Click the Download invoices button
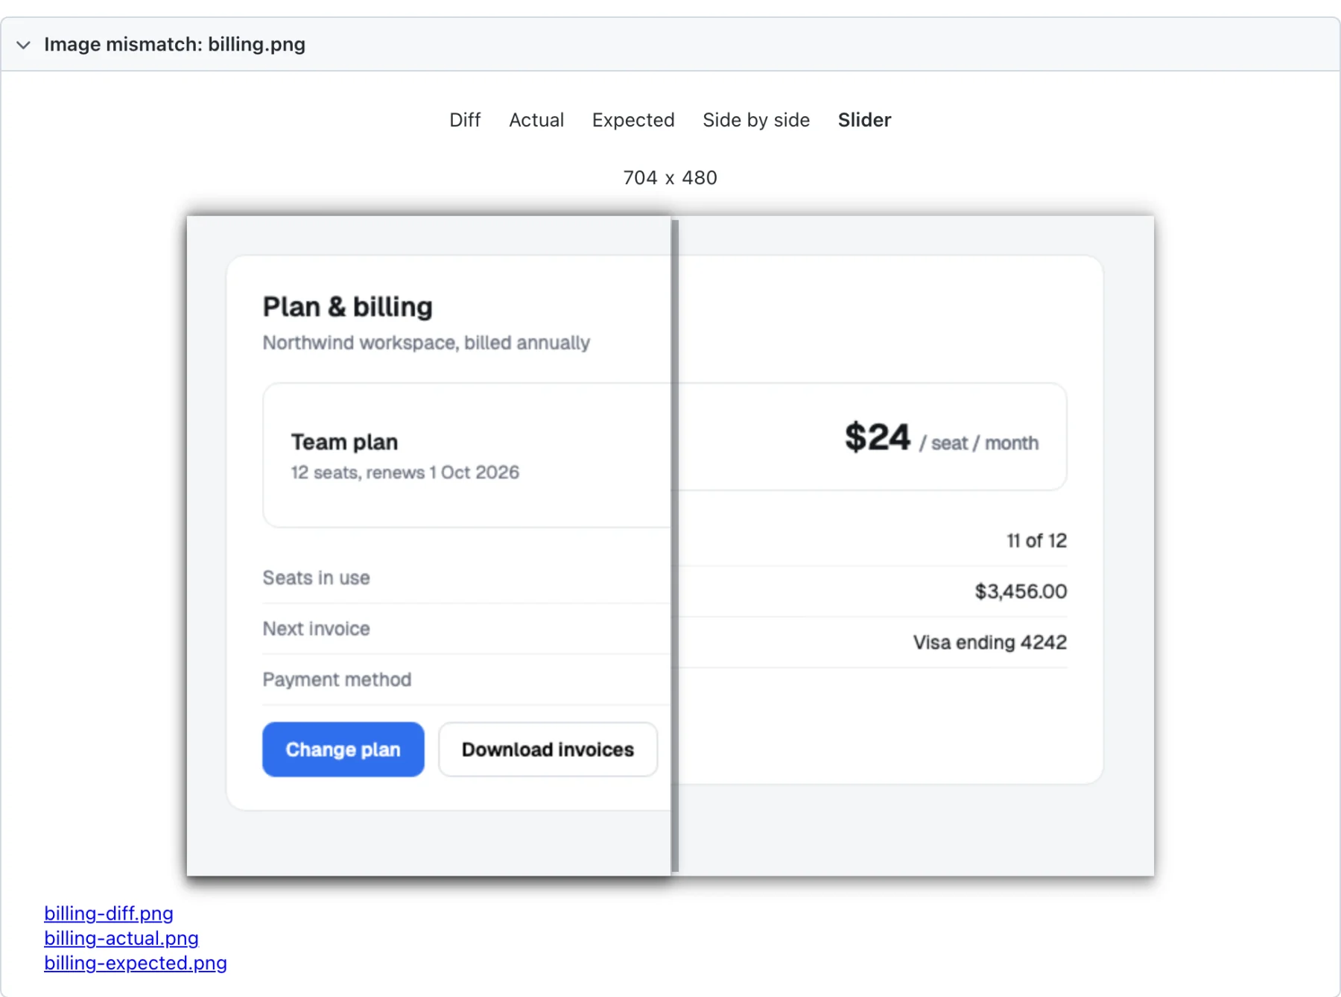This screenshot has width=1341, height=997. point(548,749)
